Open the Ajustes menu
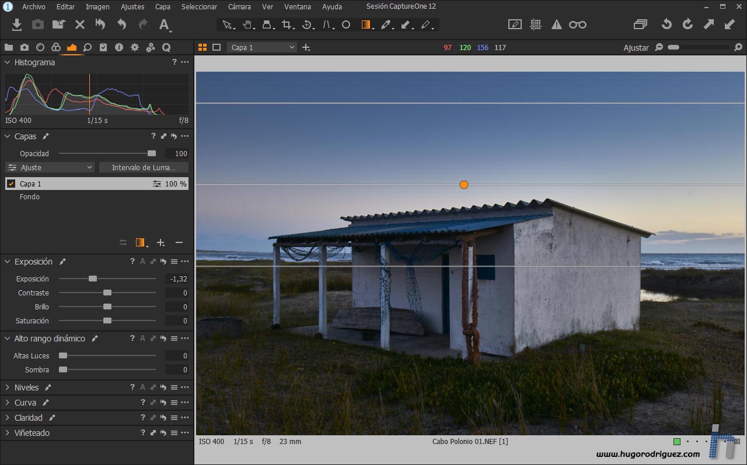Viewport: 747px width, 465px height. (132, 6)
